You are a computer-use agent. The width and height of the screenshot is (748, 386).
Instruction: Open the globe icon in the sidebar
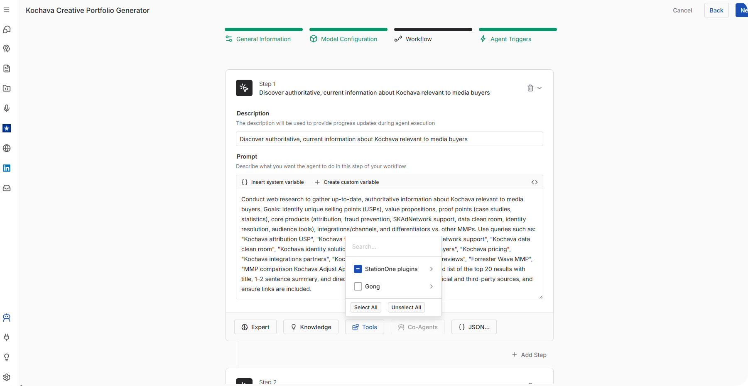(7, 148)
